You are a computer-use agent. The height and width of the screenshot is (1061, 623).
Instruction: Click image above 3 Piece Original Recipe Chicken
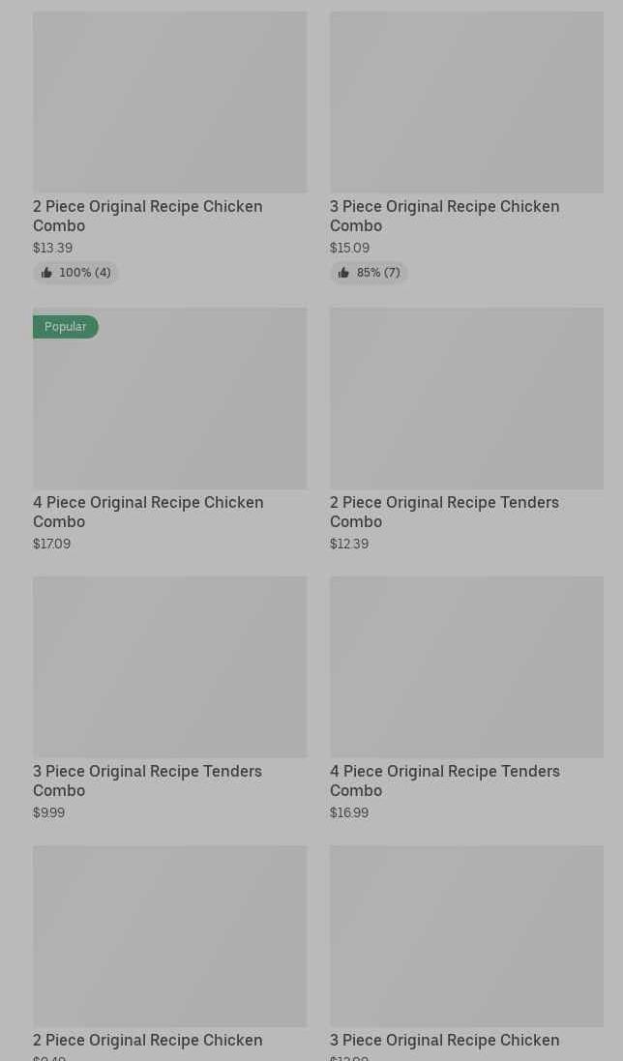(466, 935)
